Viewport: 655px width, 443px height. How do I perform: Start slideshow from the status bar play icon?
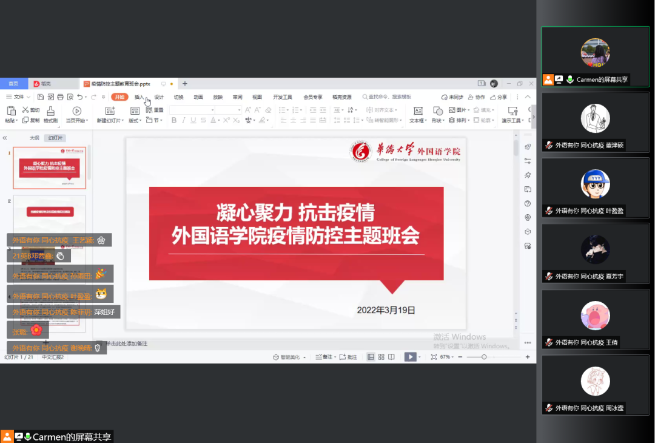coord(411,357)
